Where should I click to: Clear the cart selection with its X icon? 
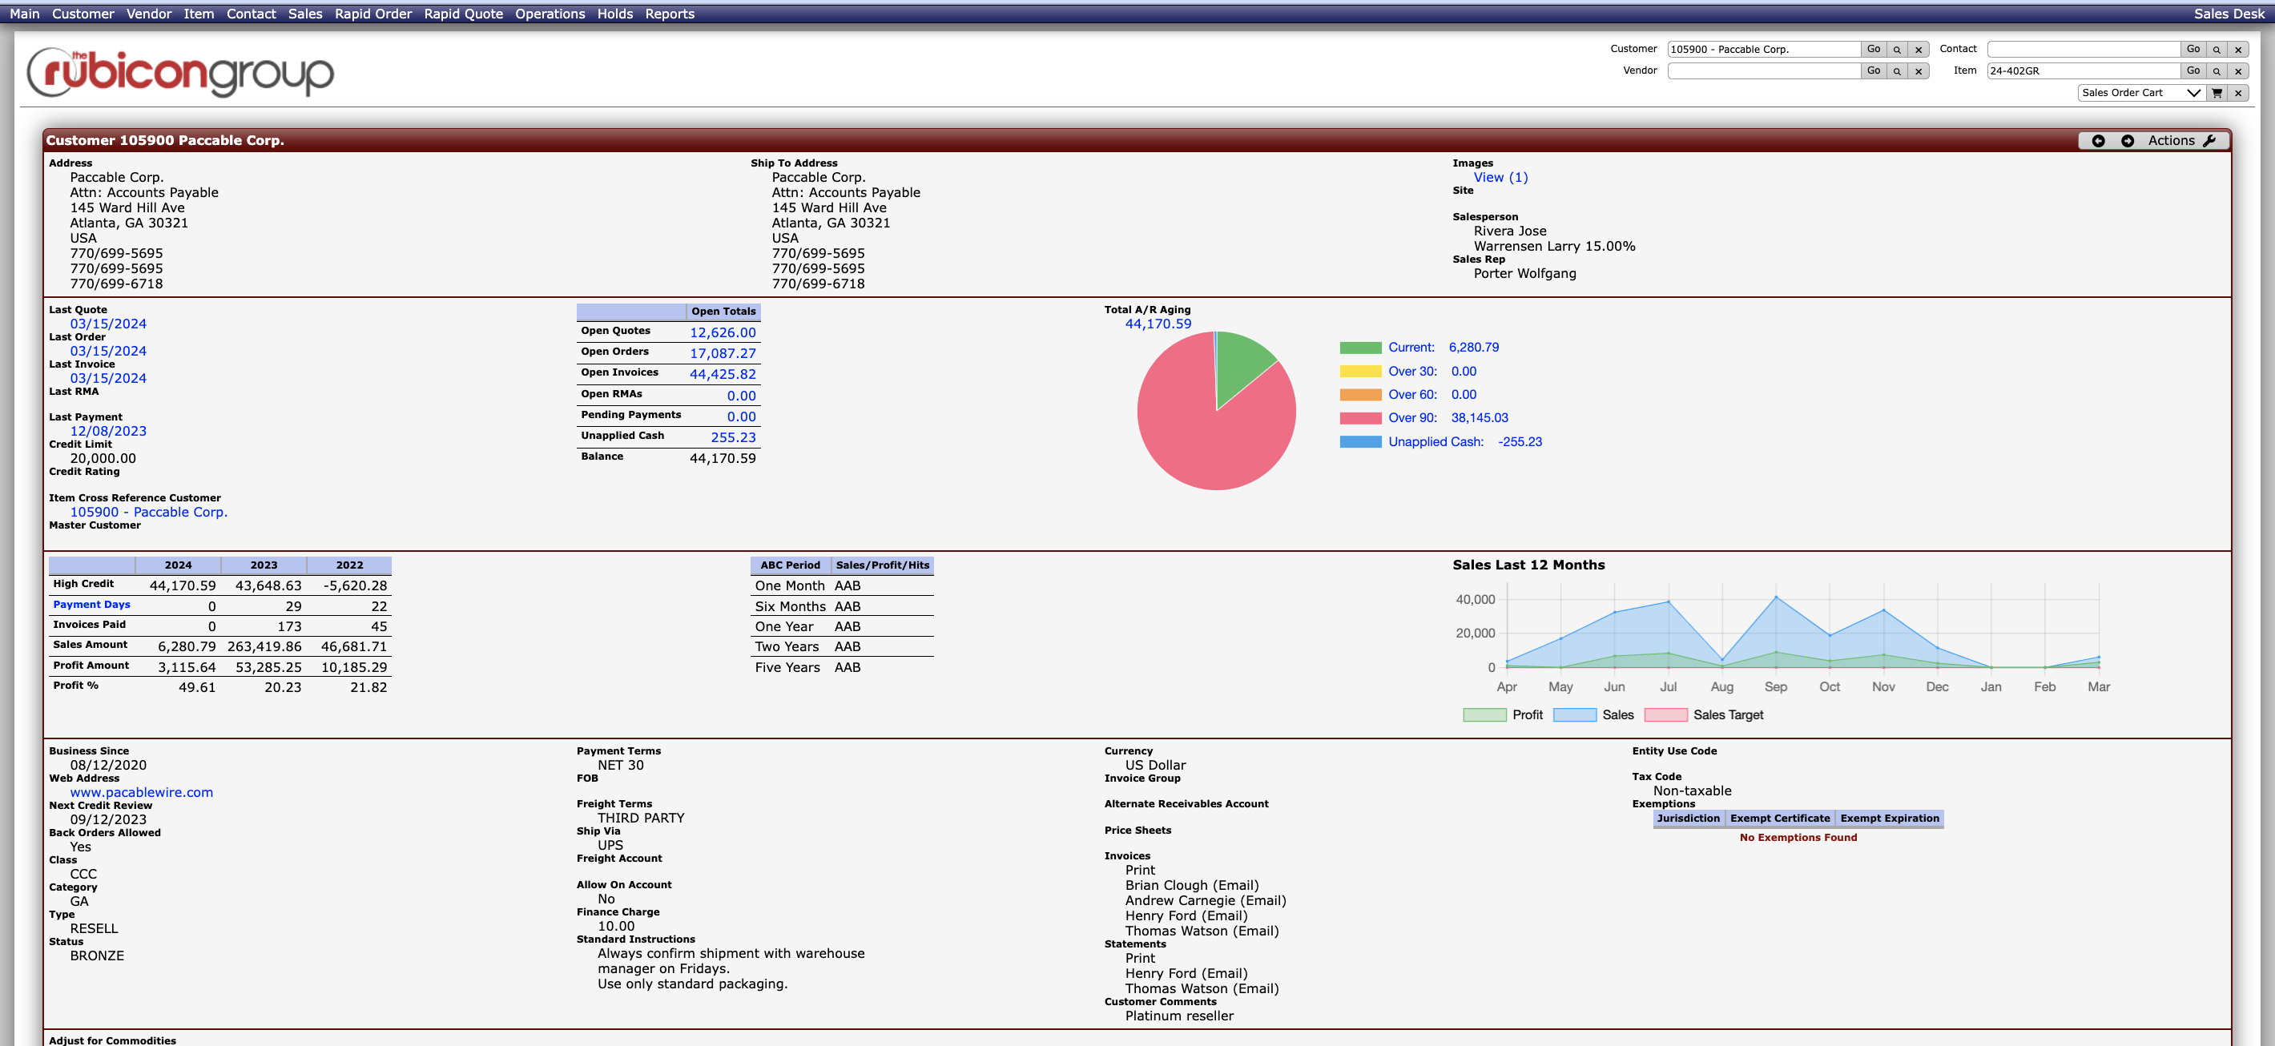point(2238,92)
